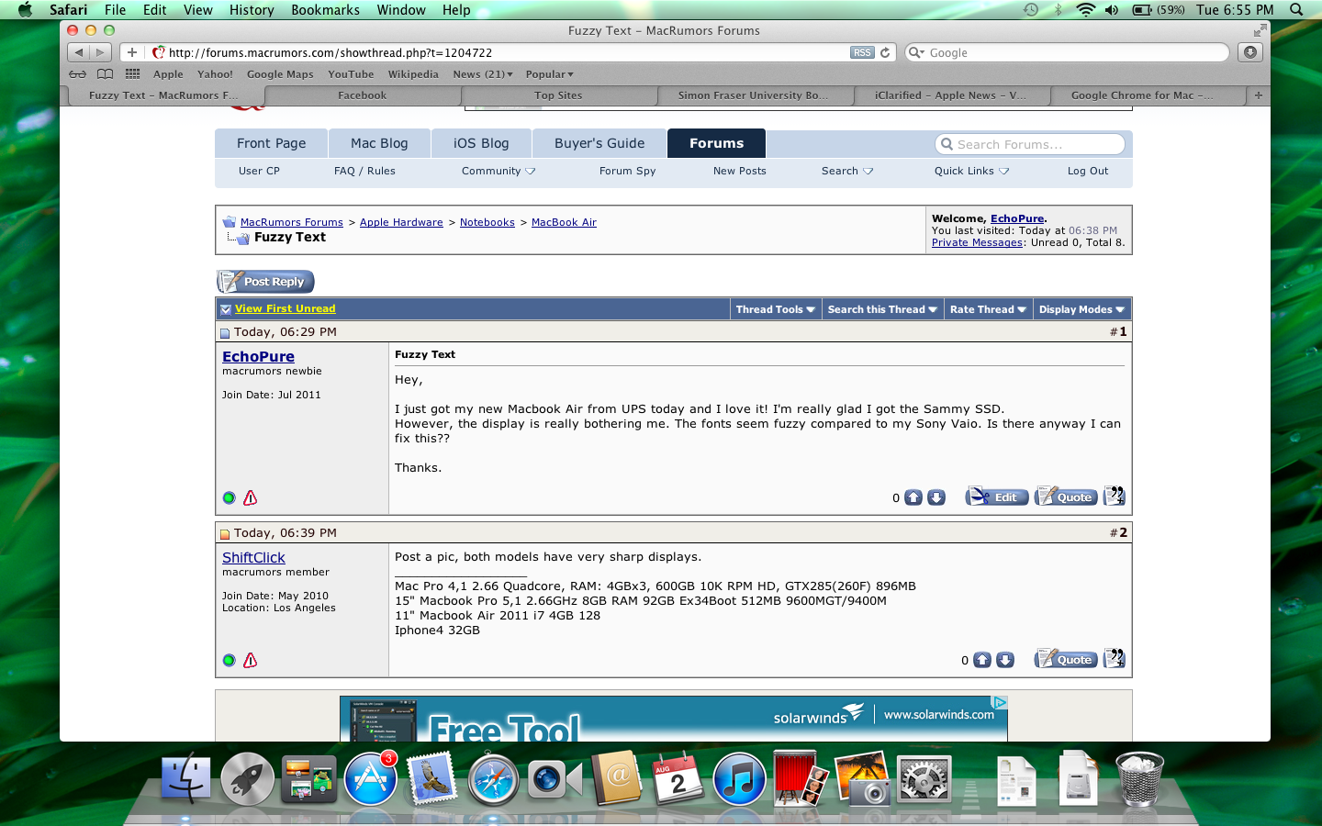Go to Front Page tab
The height and width of the screenshot is (826, 1322).
tap(271, 143)
